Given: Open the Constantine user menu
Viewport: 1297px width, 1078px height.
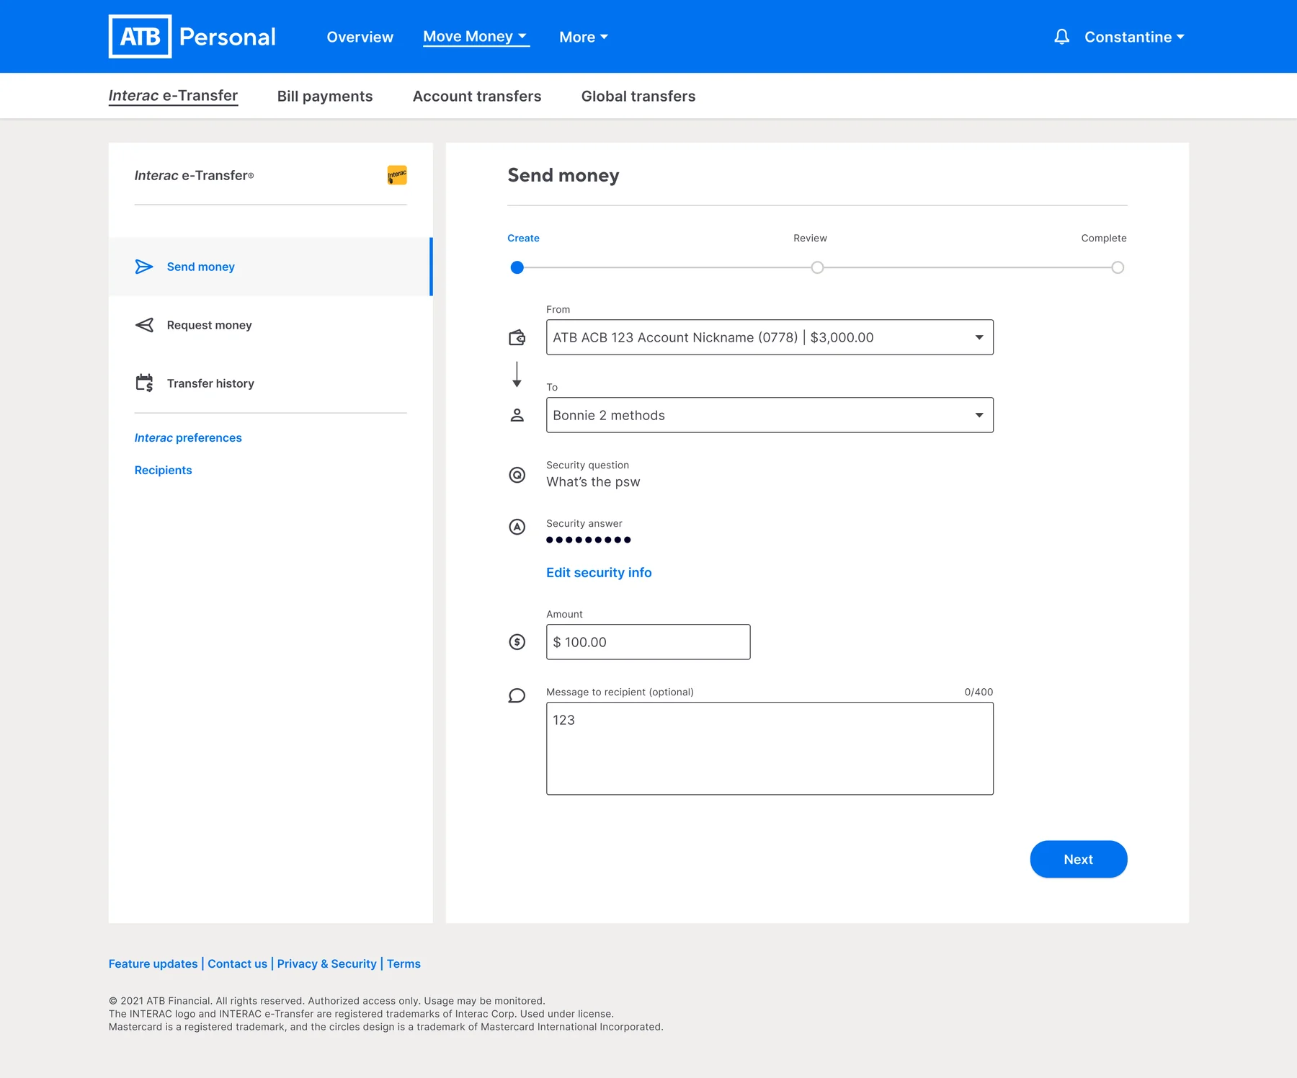Looking at the screenshot, I should tap(1134, 37).
